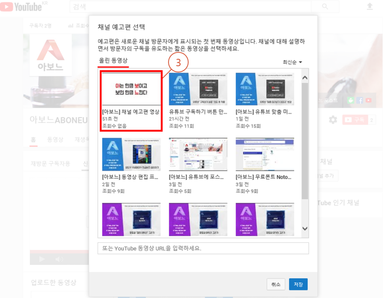
Task: Open the channel settings gear icon
Action: [333, 120]
